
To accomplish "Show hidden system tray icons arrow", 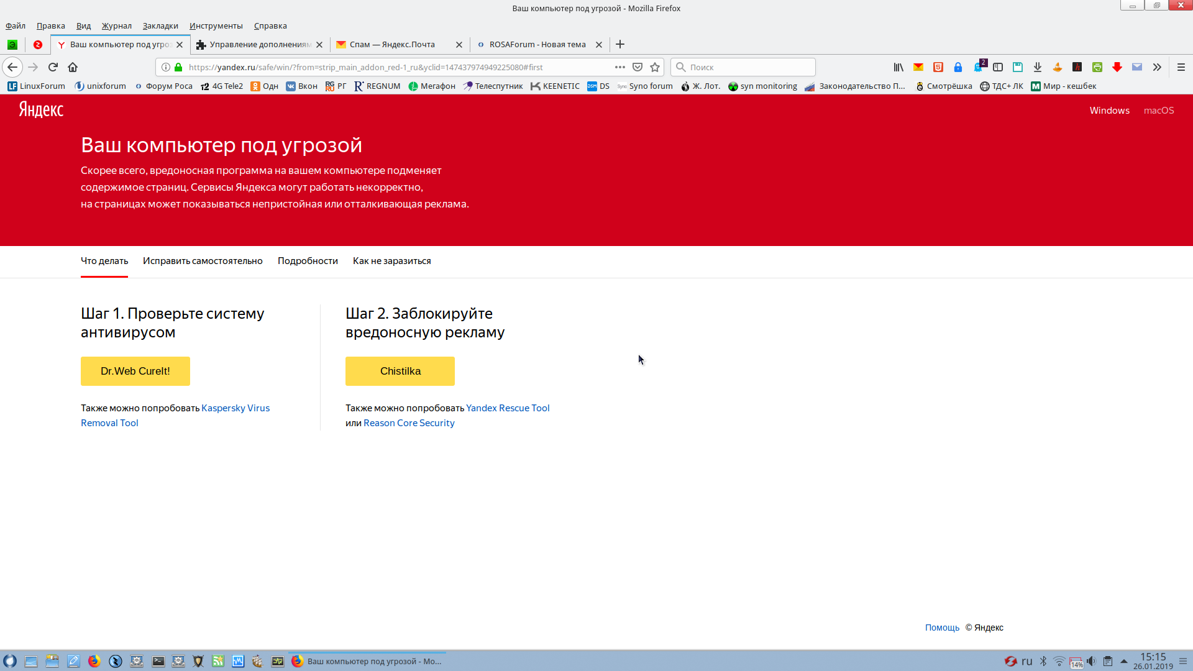I will 1123,661.
